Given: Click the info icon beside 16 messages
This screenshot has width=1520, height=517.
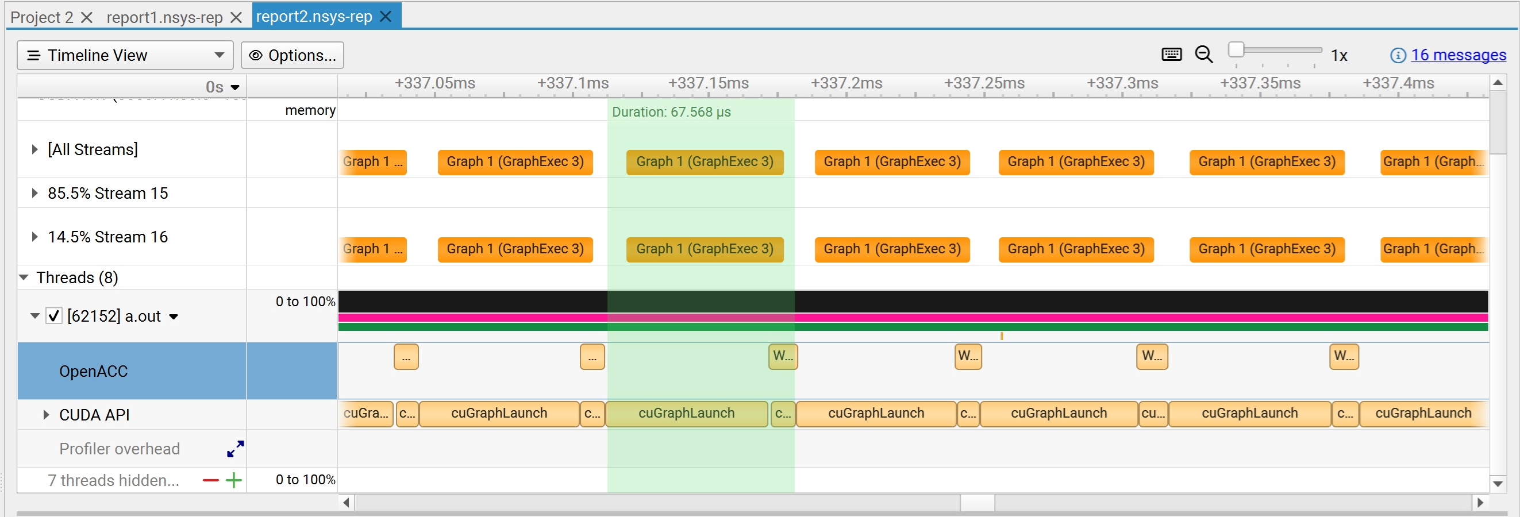Looking at the screenshot, I should tap(1398, 55).
